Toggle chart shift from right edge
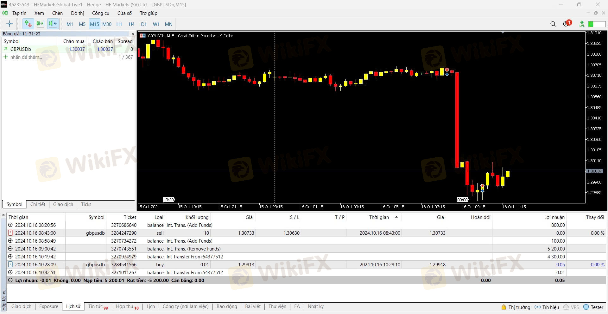 click(53, 24)
